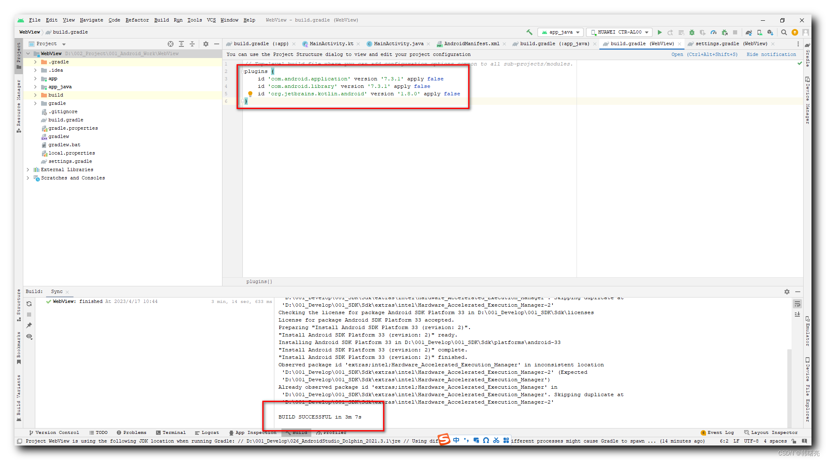826x460 pixels.
Task: Collapse All nodes in the Project panel
Action: (x=192, y=44)
